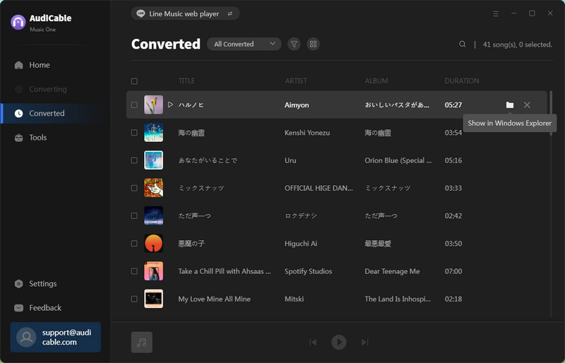This screenshot has width=565, height=363.
Task: Click the Aimyon artist cell
Action: click(297, 105)
